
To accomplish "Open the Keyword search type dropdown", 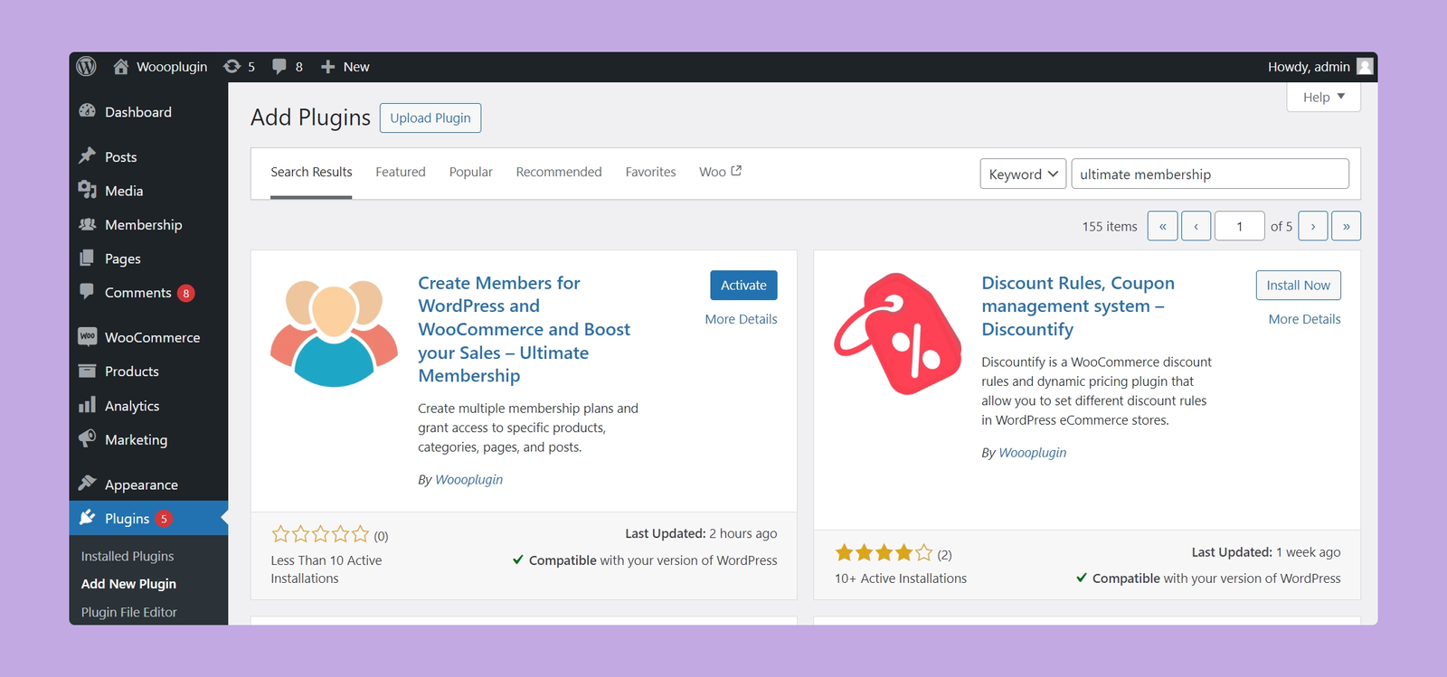I will [x=1023, y=174].
